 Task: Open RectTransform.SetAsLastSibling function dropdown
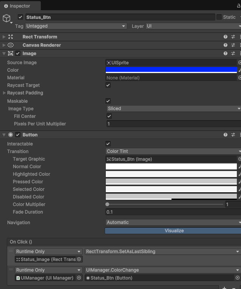[x=163, y=252]
